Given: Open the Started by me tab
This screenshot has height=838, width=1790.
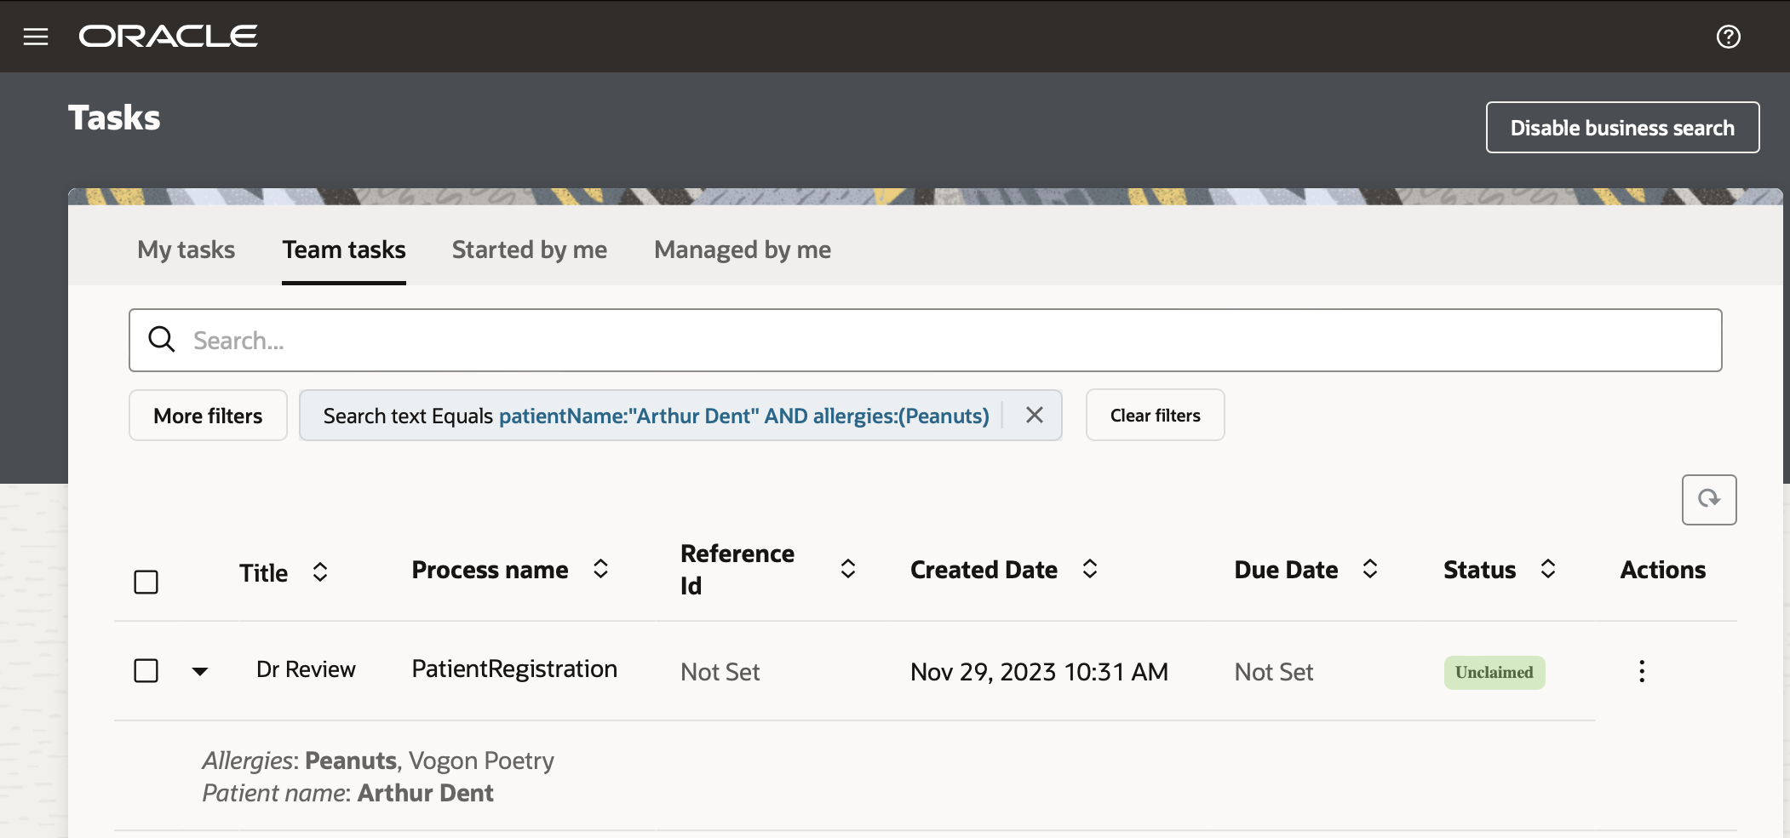Looking at the screenshot, I should (x=529, y=250).
